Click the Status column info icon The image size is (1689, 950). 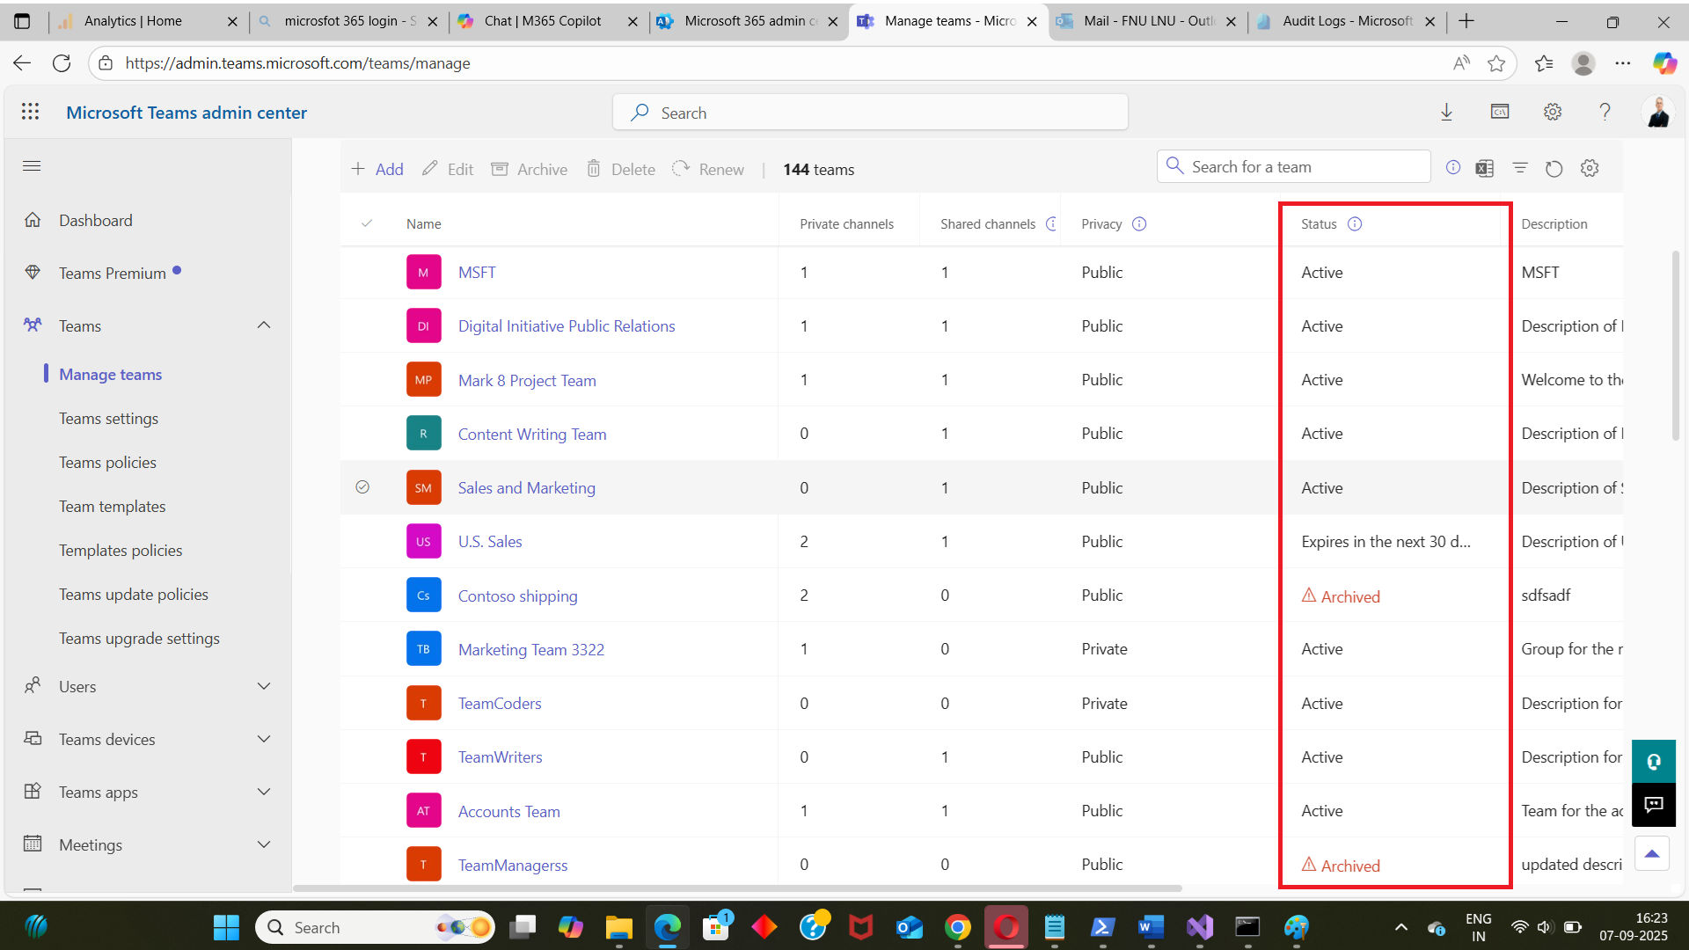coord(1355,224)
